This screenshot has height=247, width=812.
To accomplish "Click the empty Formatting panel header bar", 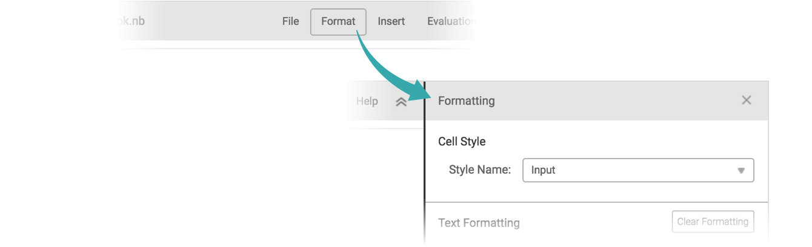I will [606, 101].
